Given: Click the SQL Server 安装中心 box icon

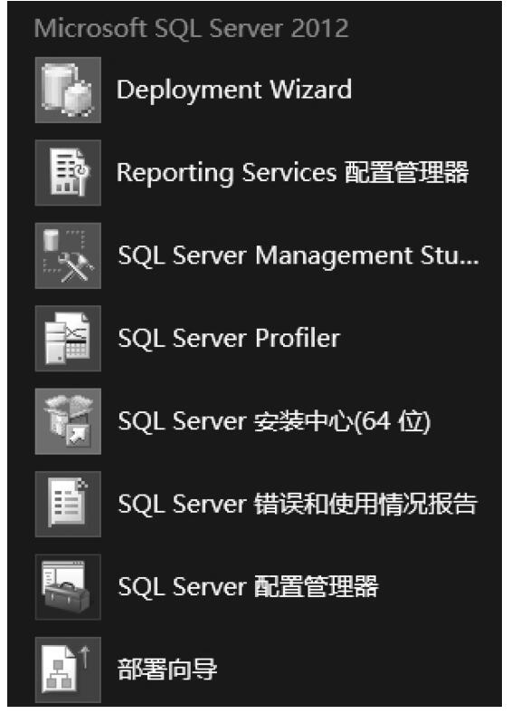Looking at the screenshot, I should pyautogui.click(x=68, y=421).
